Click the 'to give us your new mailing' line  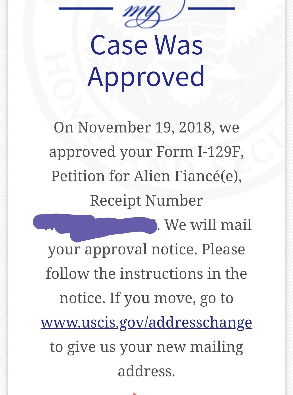coord(146,347)
